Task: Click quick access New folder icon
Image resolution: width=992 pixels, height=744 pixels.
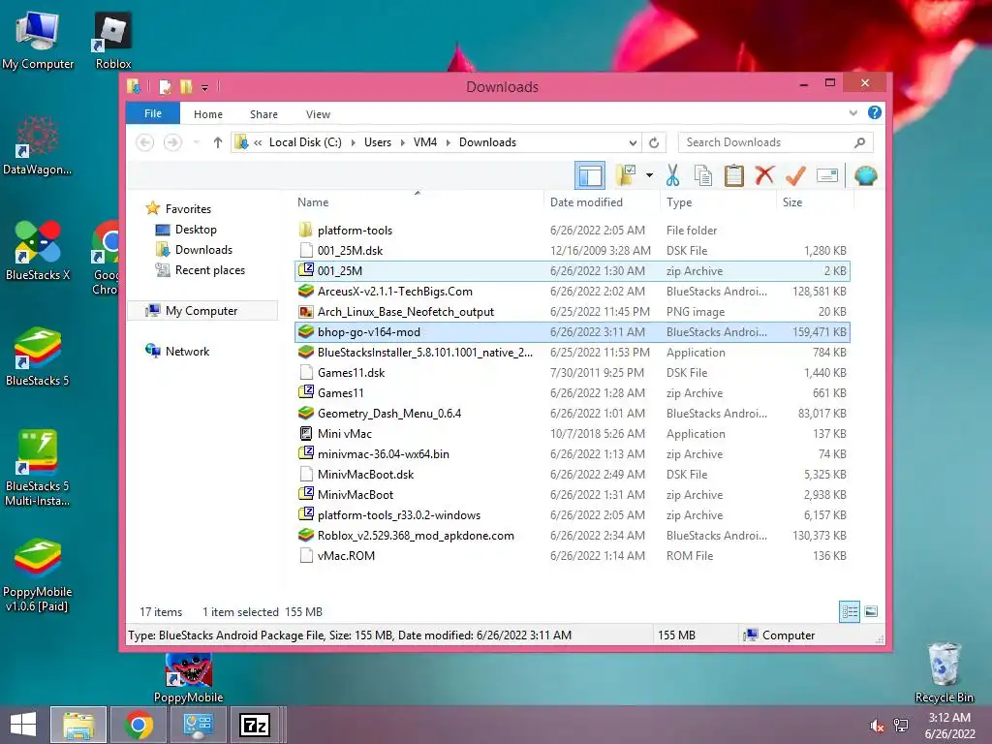Action: 186,86
